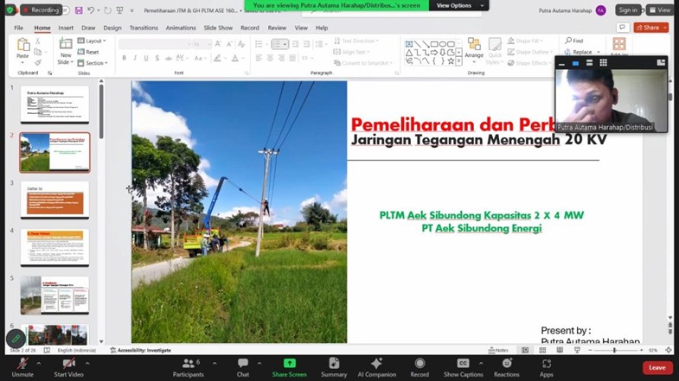Screen dimensions: 679x381
Task: Click the Bullets list icon
Action: pos(259,44)
